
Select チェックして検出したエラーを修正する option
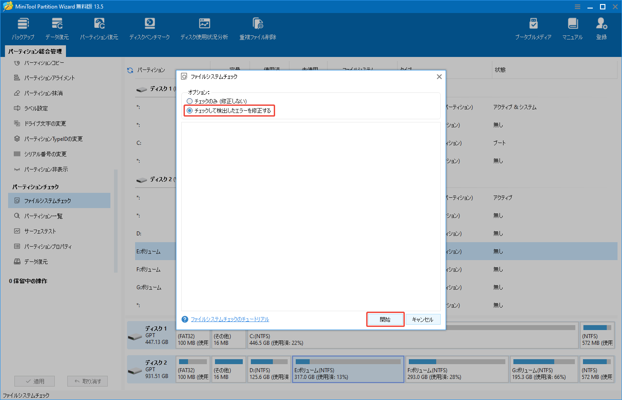click(190, 110)
